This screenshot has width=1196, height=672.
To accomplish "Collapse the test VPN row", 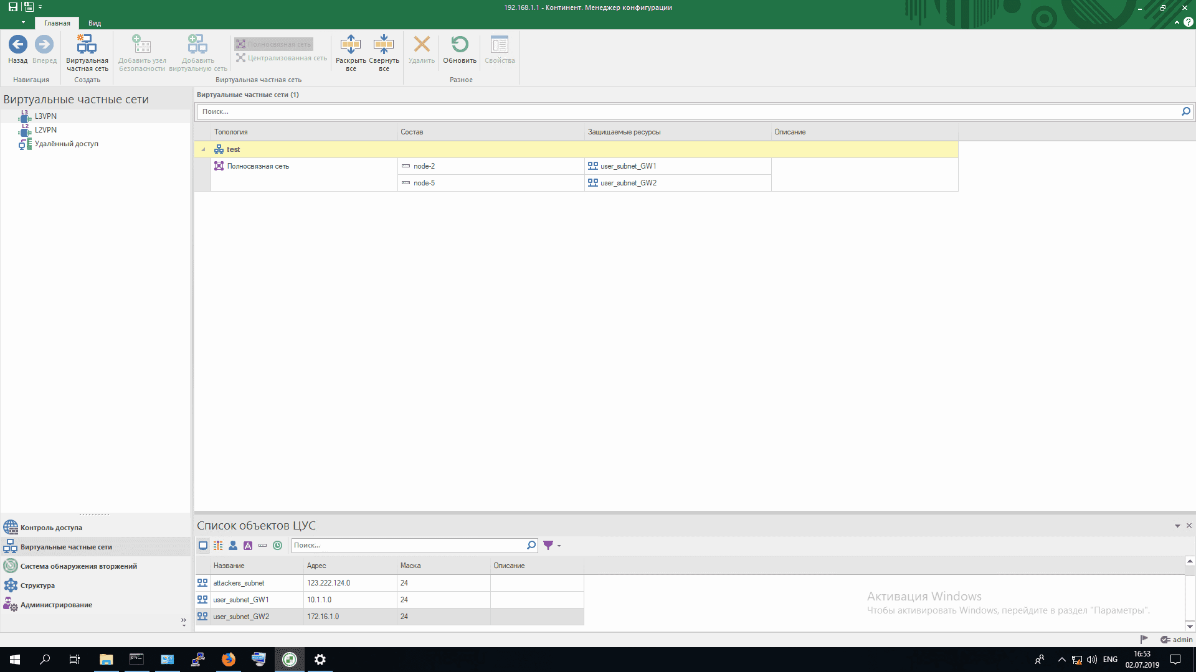I will pyautogui.click(x=203, y=149).
